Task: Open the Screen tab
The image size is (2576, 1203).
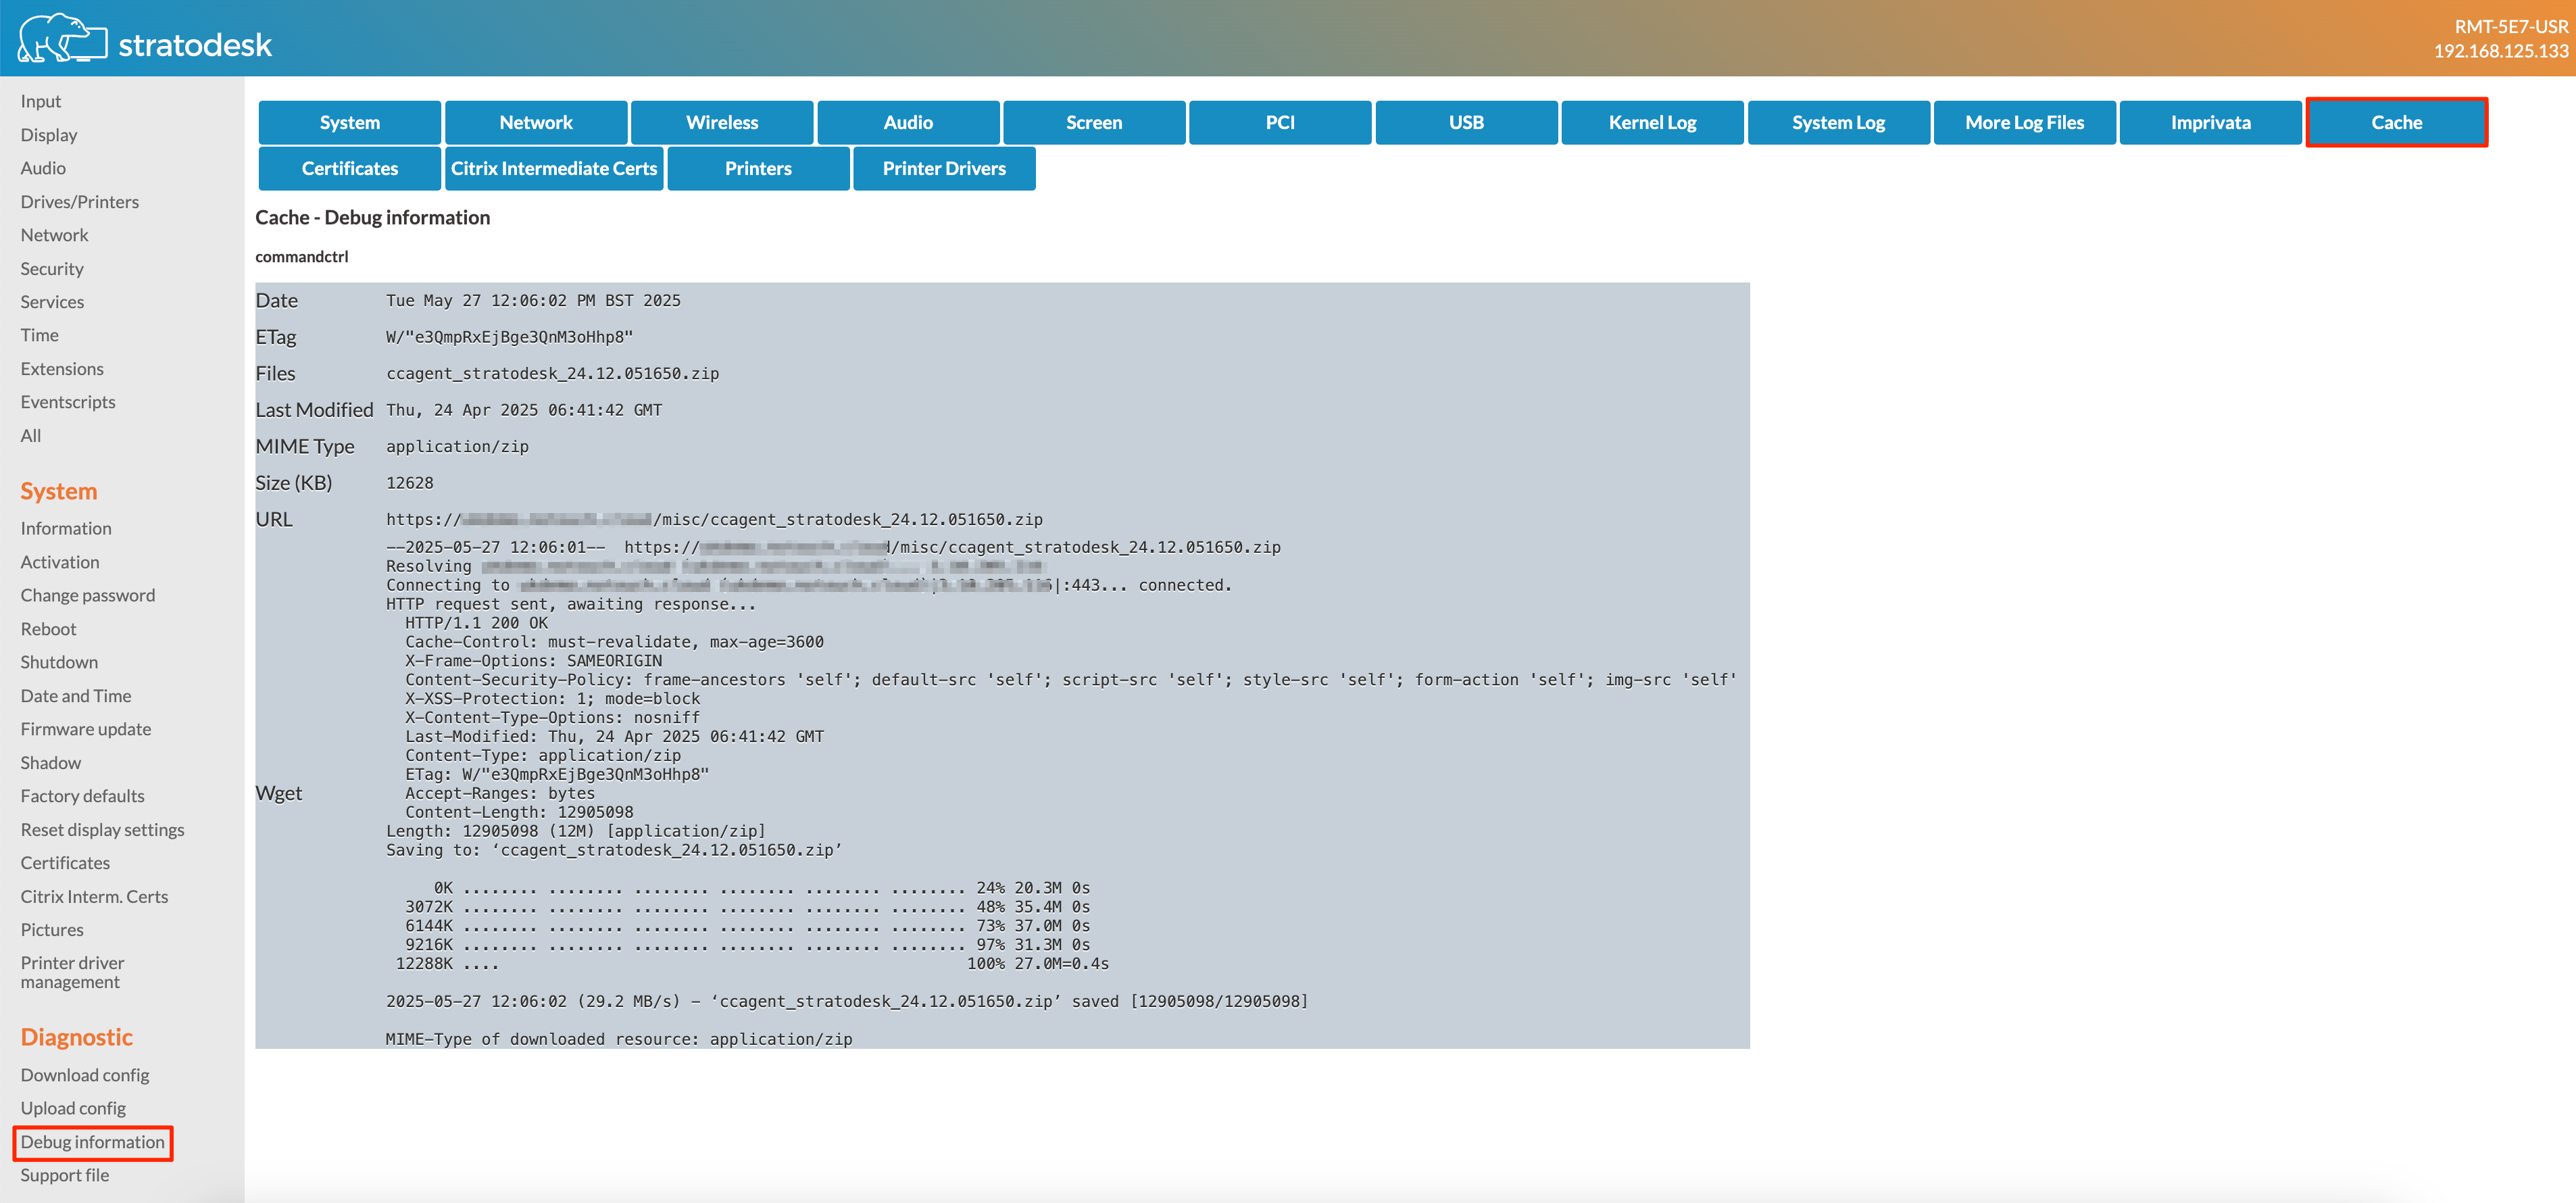Action: point(1094,122)
